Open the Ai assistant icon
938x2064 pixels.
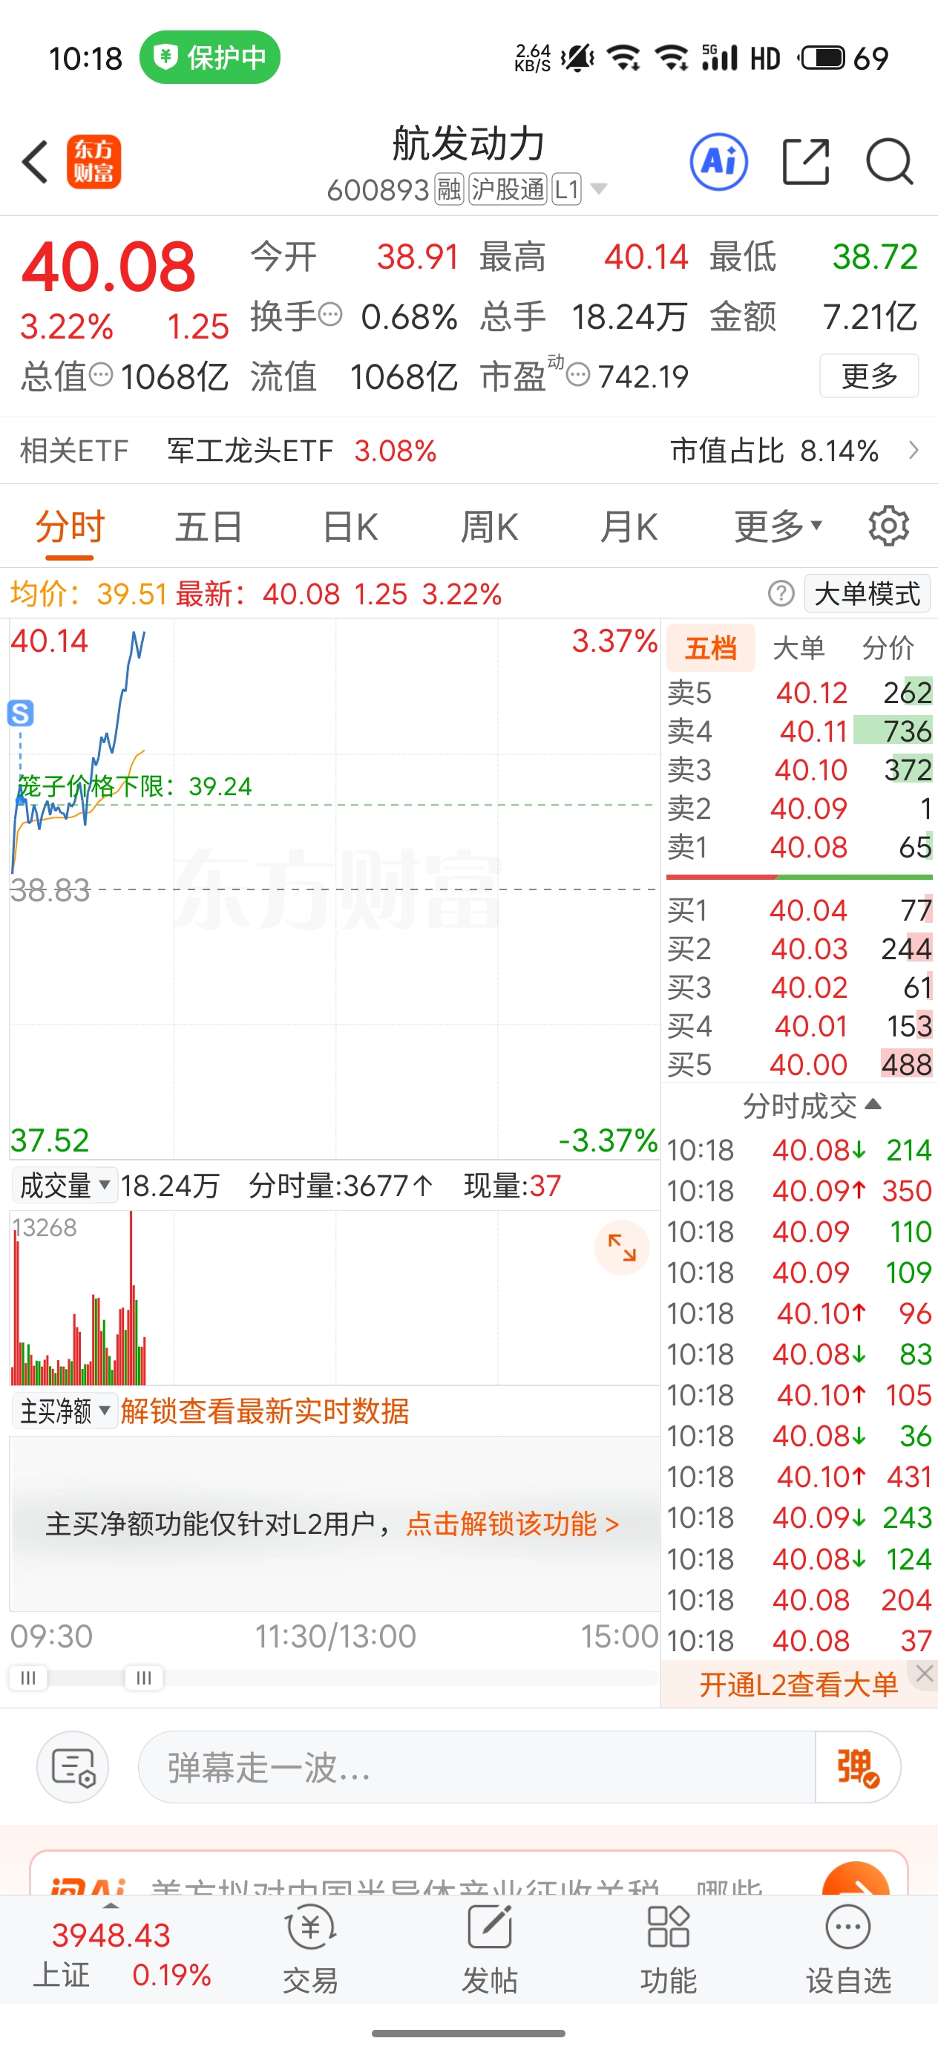[718, 162]
